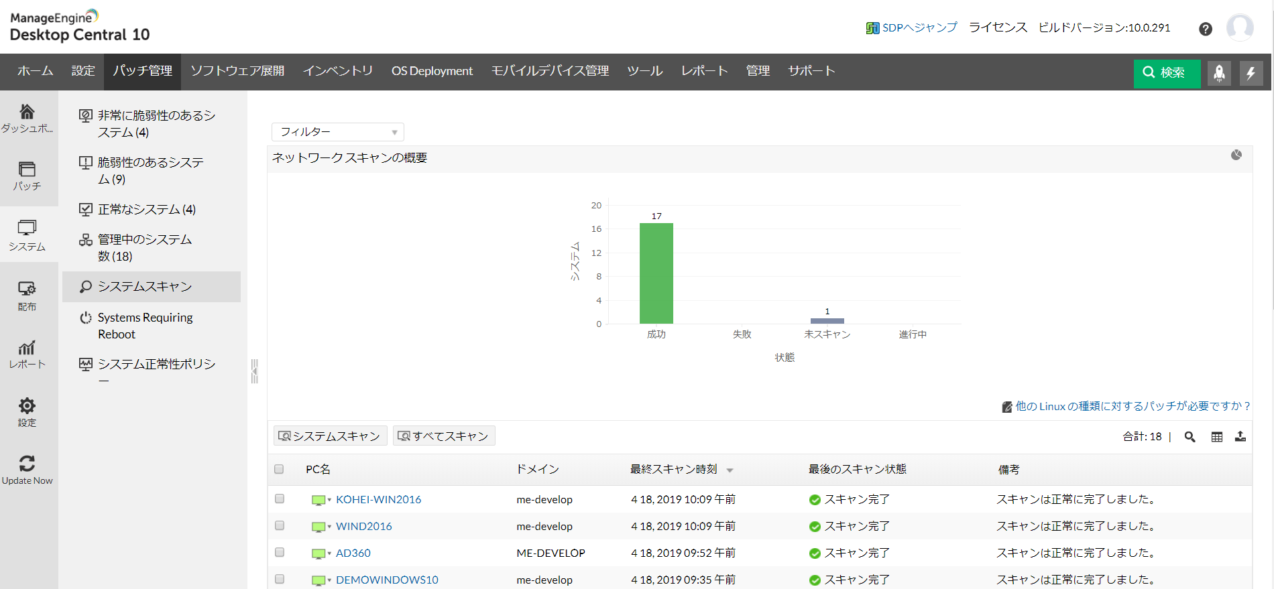Open the フィルター dropdown
Image resolution: width=1274 pixels, height=589 pixels.
[337, 132]
